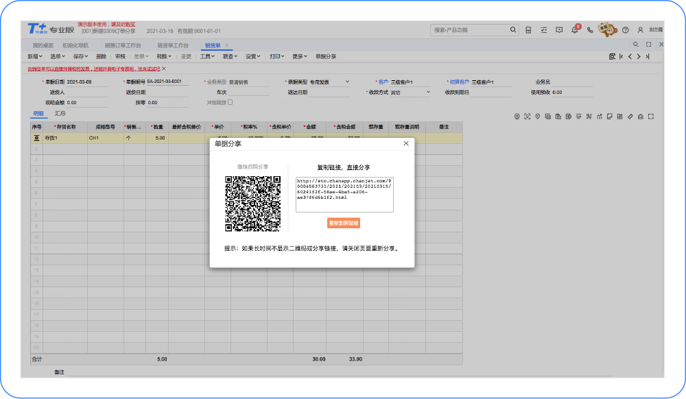Open the 工具 dropdown
Viewport: 686px width, 399px height.
207,57
